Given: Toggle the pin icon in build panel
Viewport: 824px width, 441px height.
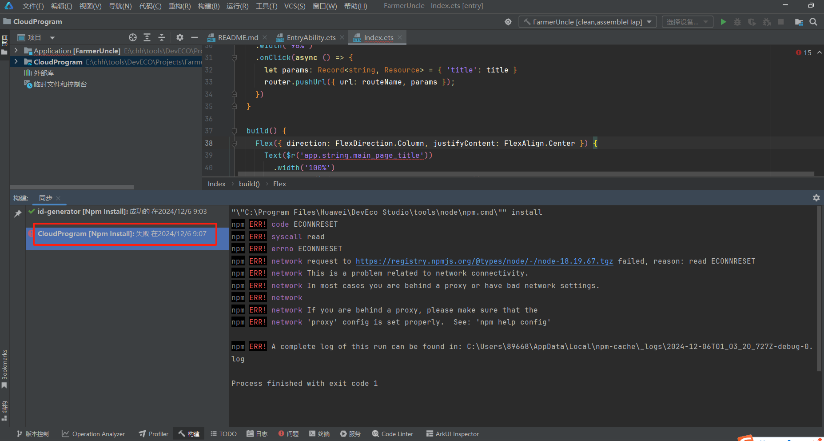Looking at the screenshot, I should click(x=18, y=214).
